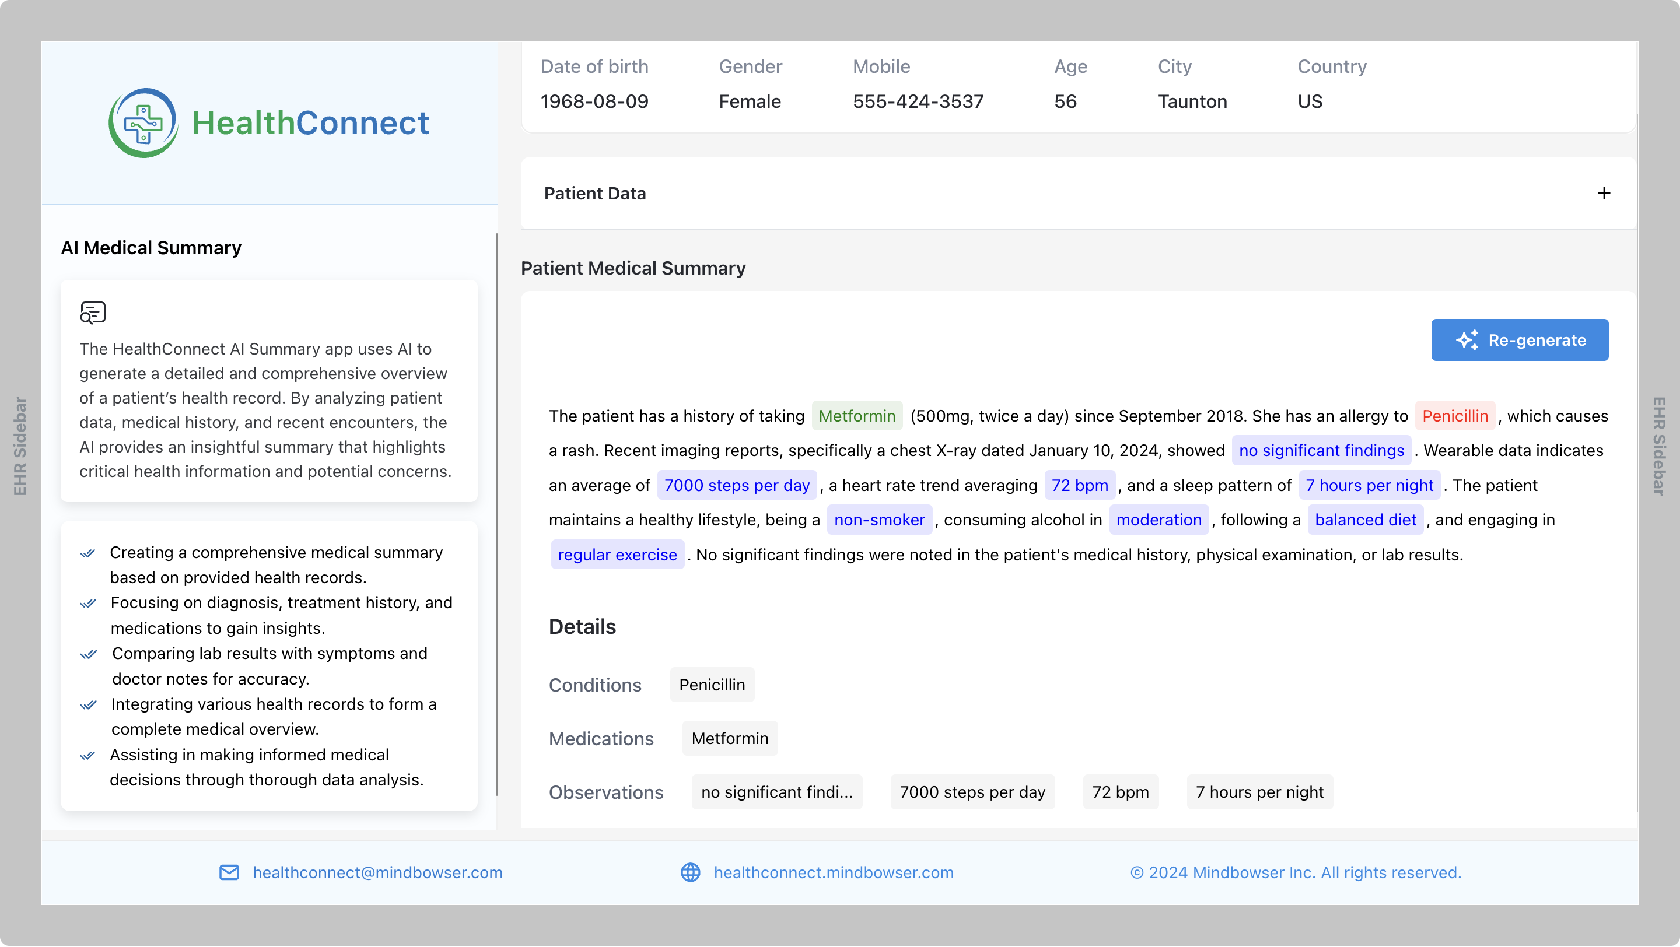Viewport: 1680px width, 947px height.
Task: Click the AI summary document icon
Action: (x=93, y=312)
